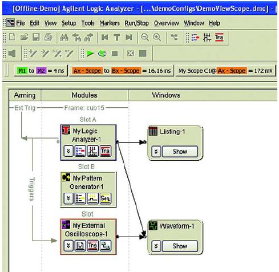Click the Run Repetitive loop icon
Screen dimensions: 279x272
102,54
